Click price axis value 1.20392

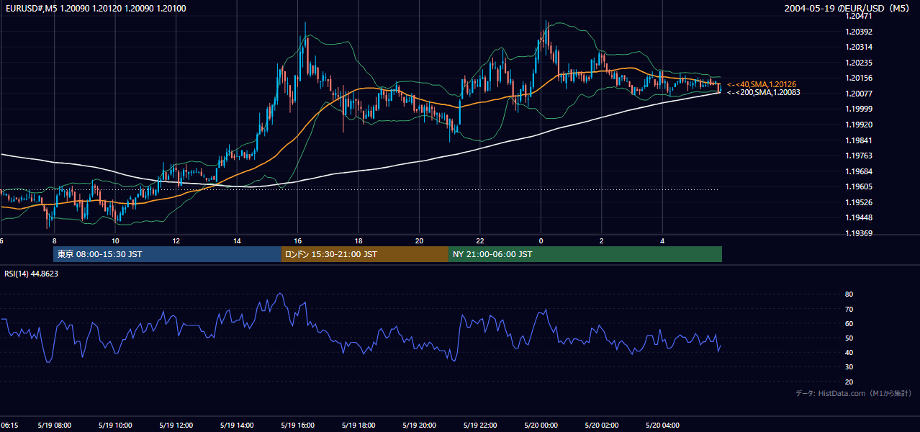tap(858, 32)
